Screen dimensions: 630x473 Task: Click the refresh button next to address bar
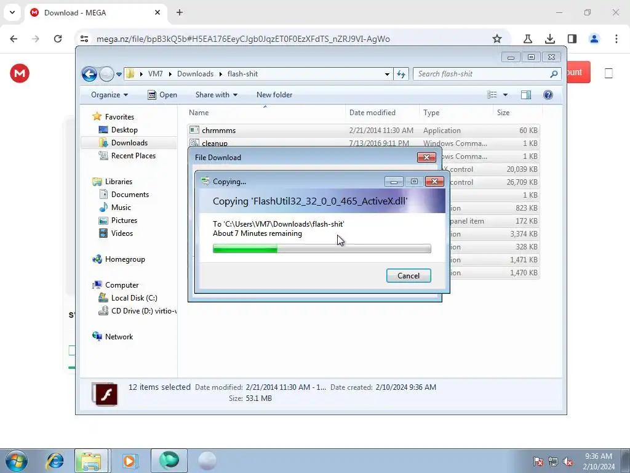401,74
